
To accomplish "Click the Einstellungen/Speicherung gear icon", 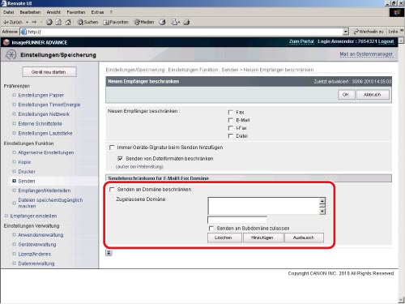I will coord(11,54).
